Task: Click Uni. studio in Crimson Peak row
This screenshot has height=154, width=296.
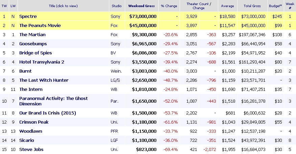Action: pyautogui.click(x=114, y=122)
